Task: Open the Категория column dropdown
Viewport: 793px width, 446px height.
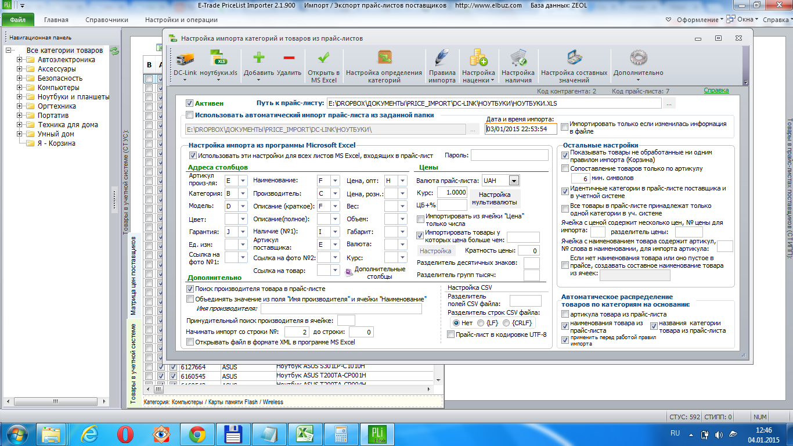Action: click(x=243, y=193)
